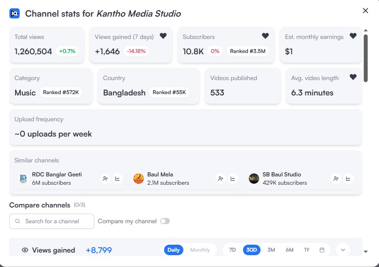
Task: Select the 7D time range
Action: point(232,250)
